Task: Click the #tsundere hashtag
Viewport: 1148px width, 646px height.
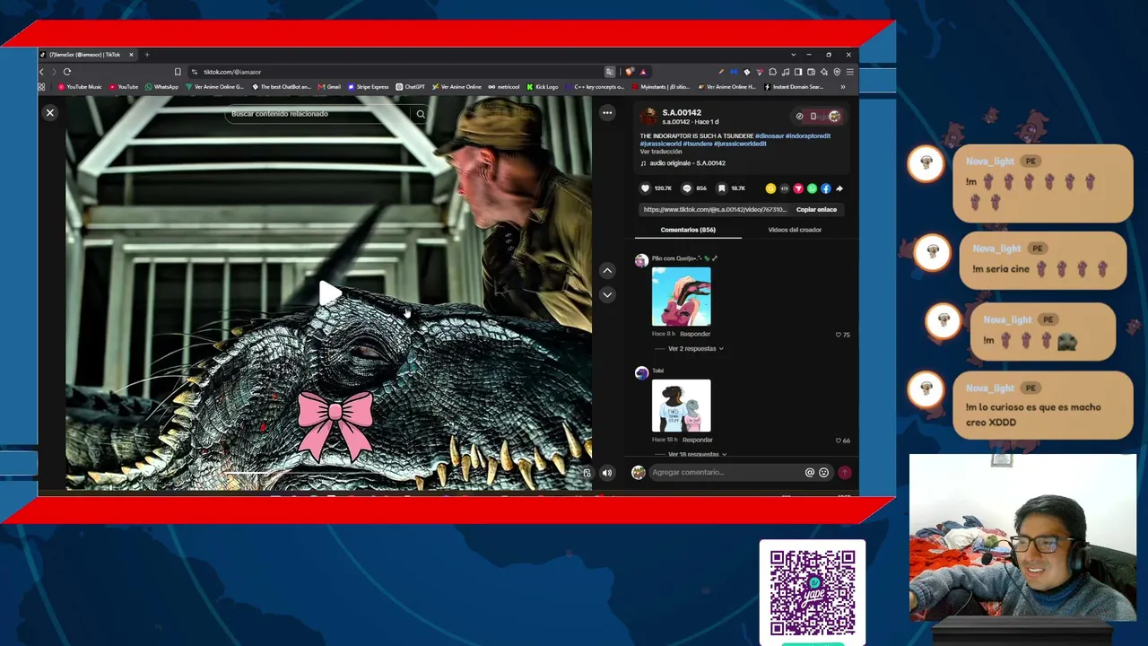Action: click(x=698, y=144)
